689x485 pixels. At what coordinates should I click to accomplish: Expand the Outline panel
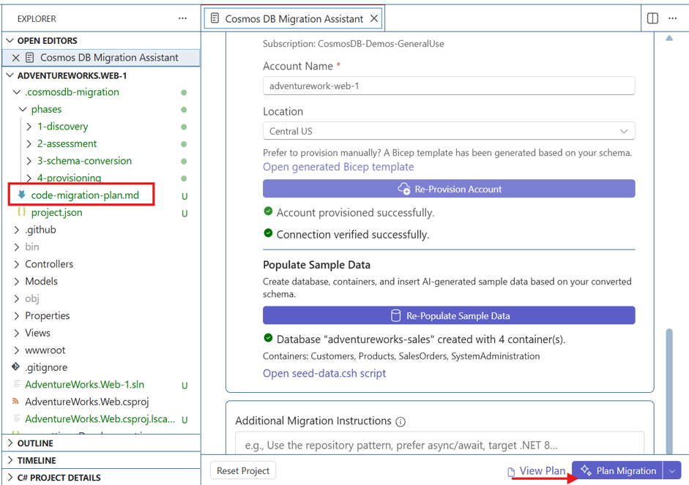point(10,443)
